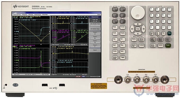180x98 pixels.
Task: Open the OSC Monitor Trace softkey
Action: tap(95, 25)
